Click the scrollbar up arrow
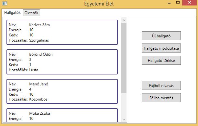This screenshot has width=198, height=126. [x=124, y=20]
